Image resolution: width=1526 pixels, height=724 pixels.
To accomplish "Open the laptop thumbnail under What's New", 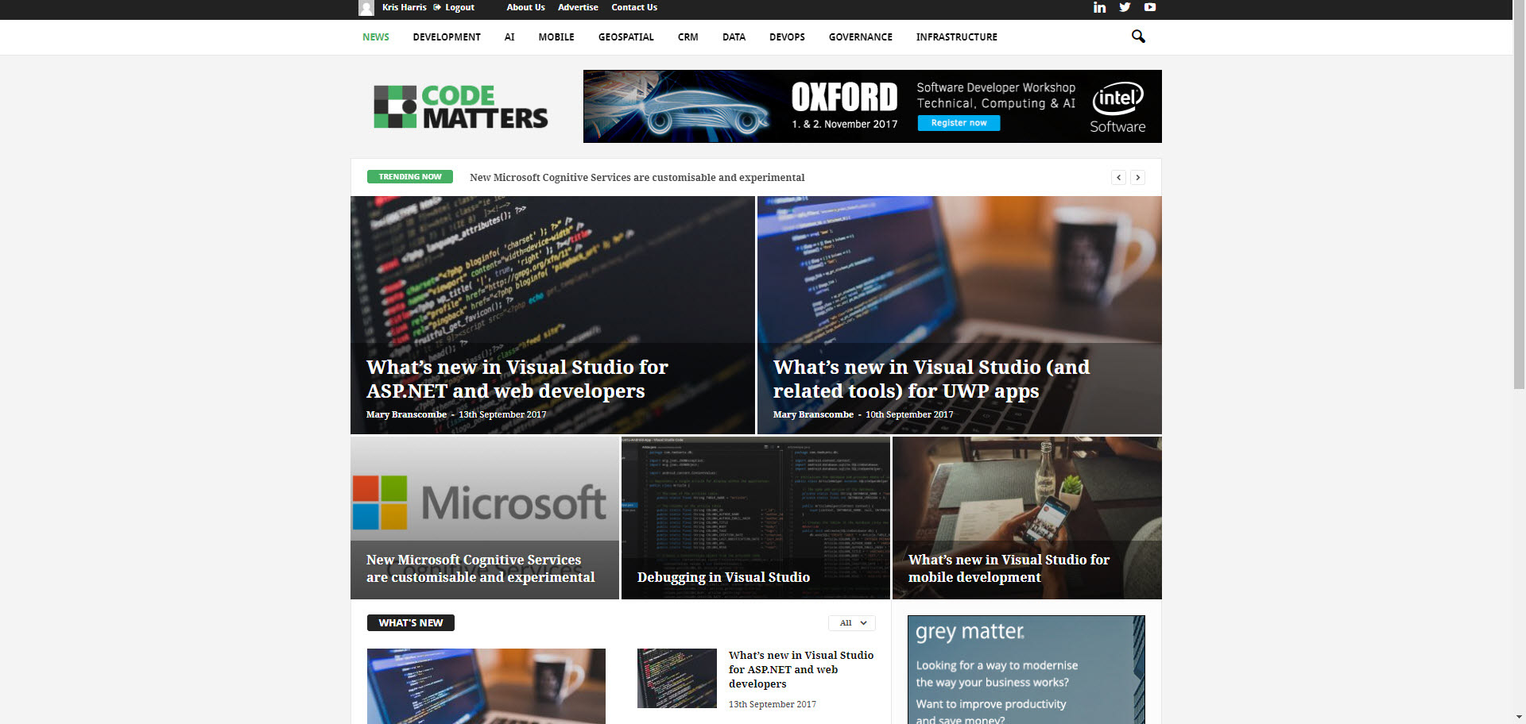I will pos(486,686).
